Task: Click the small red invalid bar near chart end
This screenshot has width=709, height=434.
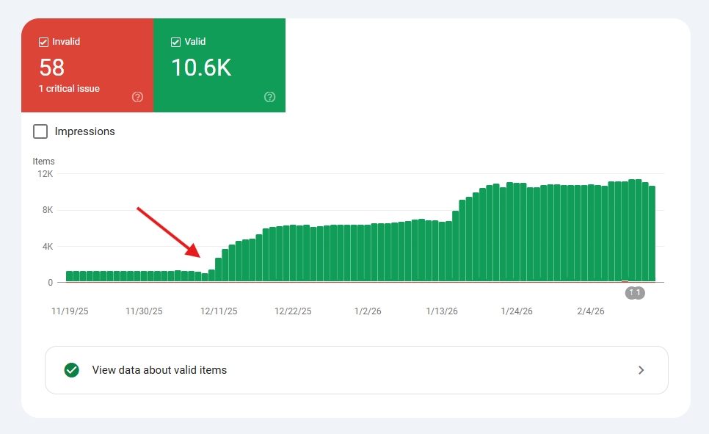Action: 625,281
